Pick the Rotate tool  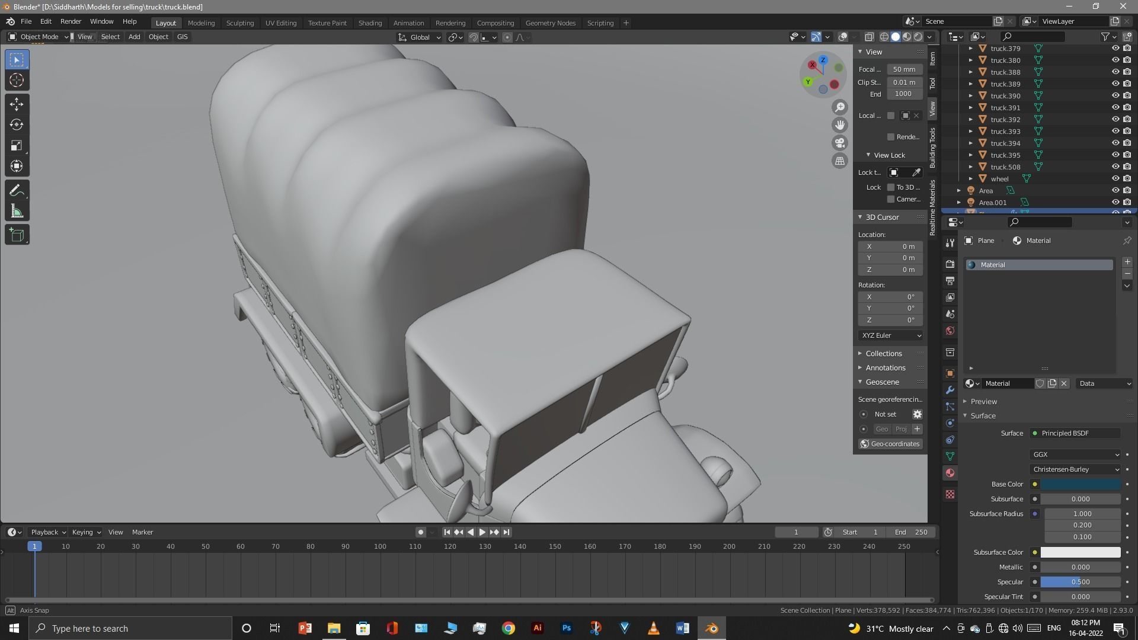(x=17, y=125)
